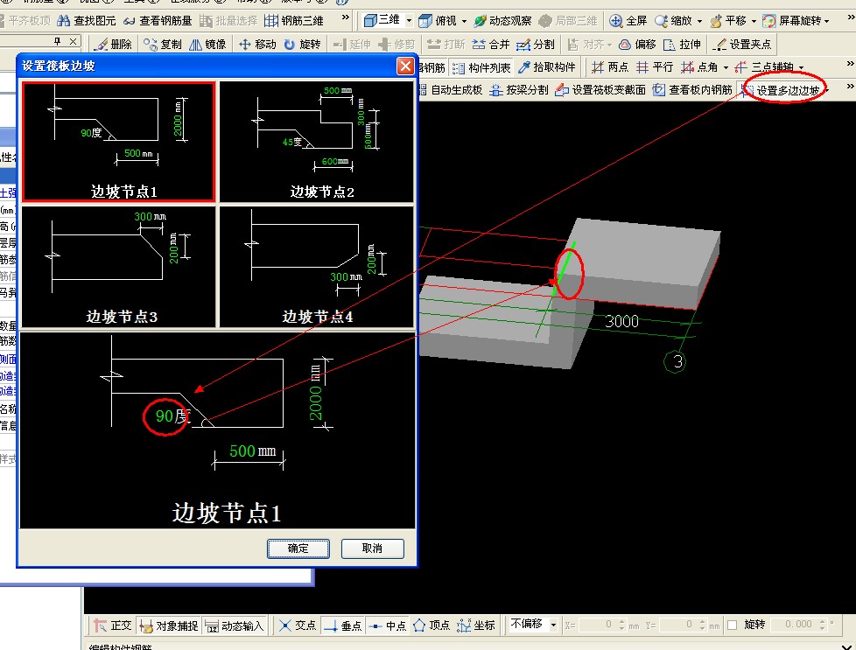Select the 边坡节点2 slope thumbnail

point(317,142)
